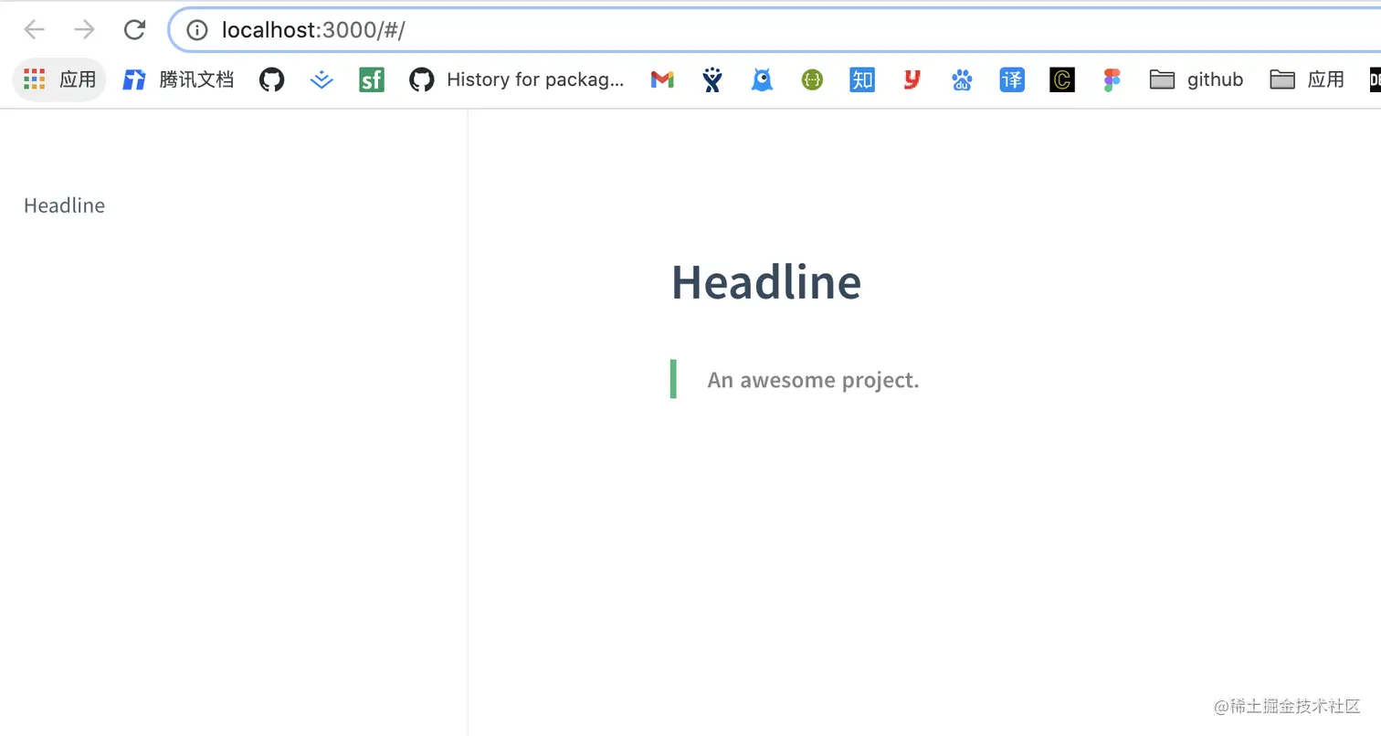Open the 译 translate bookmark icon
The height and width of the screenshot is (736, 1381).
coord(1012,79)
